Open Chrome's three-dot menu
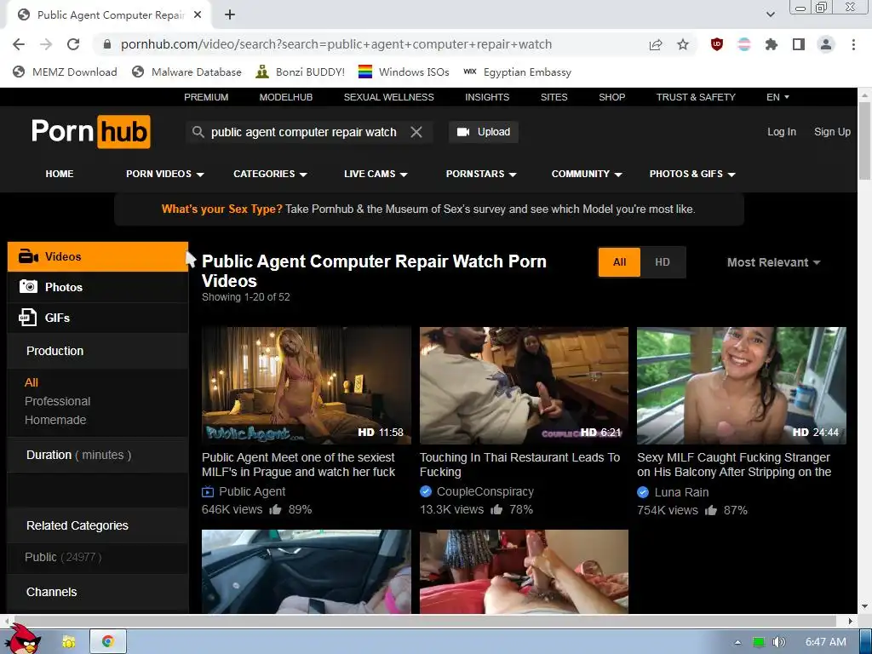The height and width of the screenshot is (654, 872). pos(853,44)
